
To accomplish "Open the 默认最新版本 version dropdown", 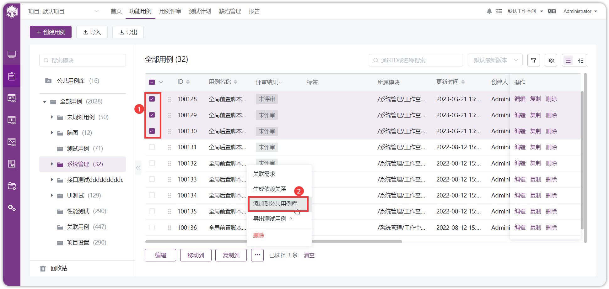I will (495, 60).
